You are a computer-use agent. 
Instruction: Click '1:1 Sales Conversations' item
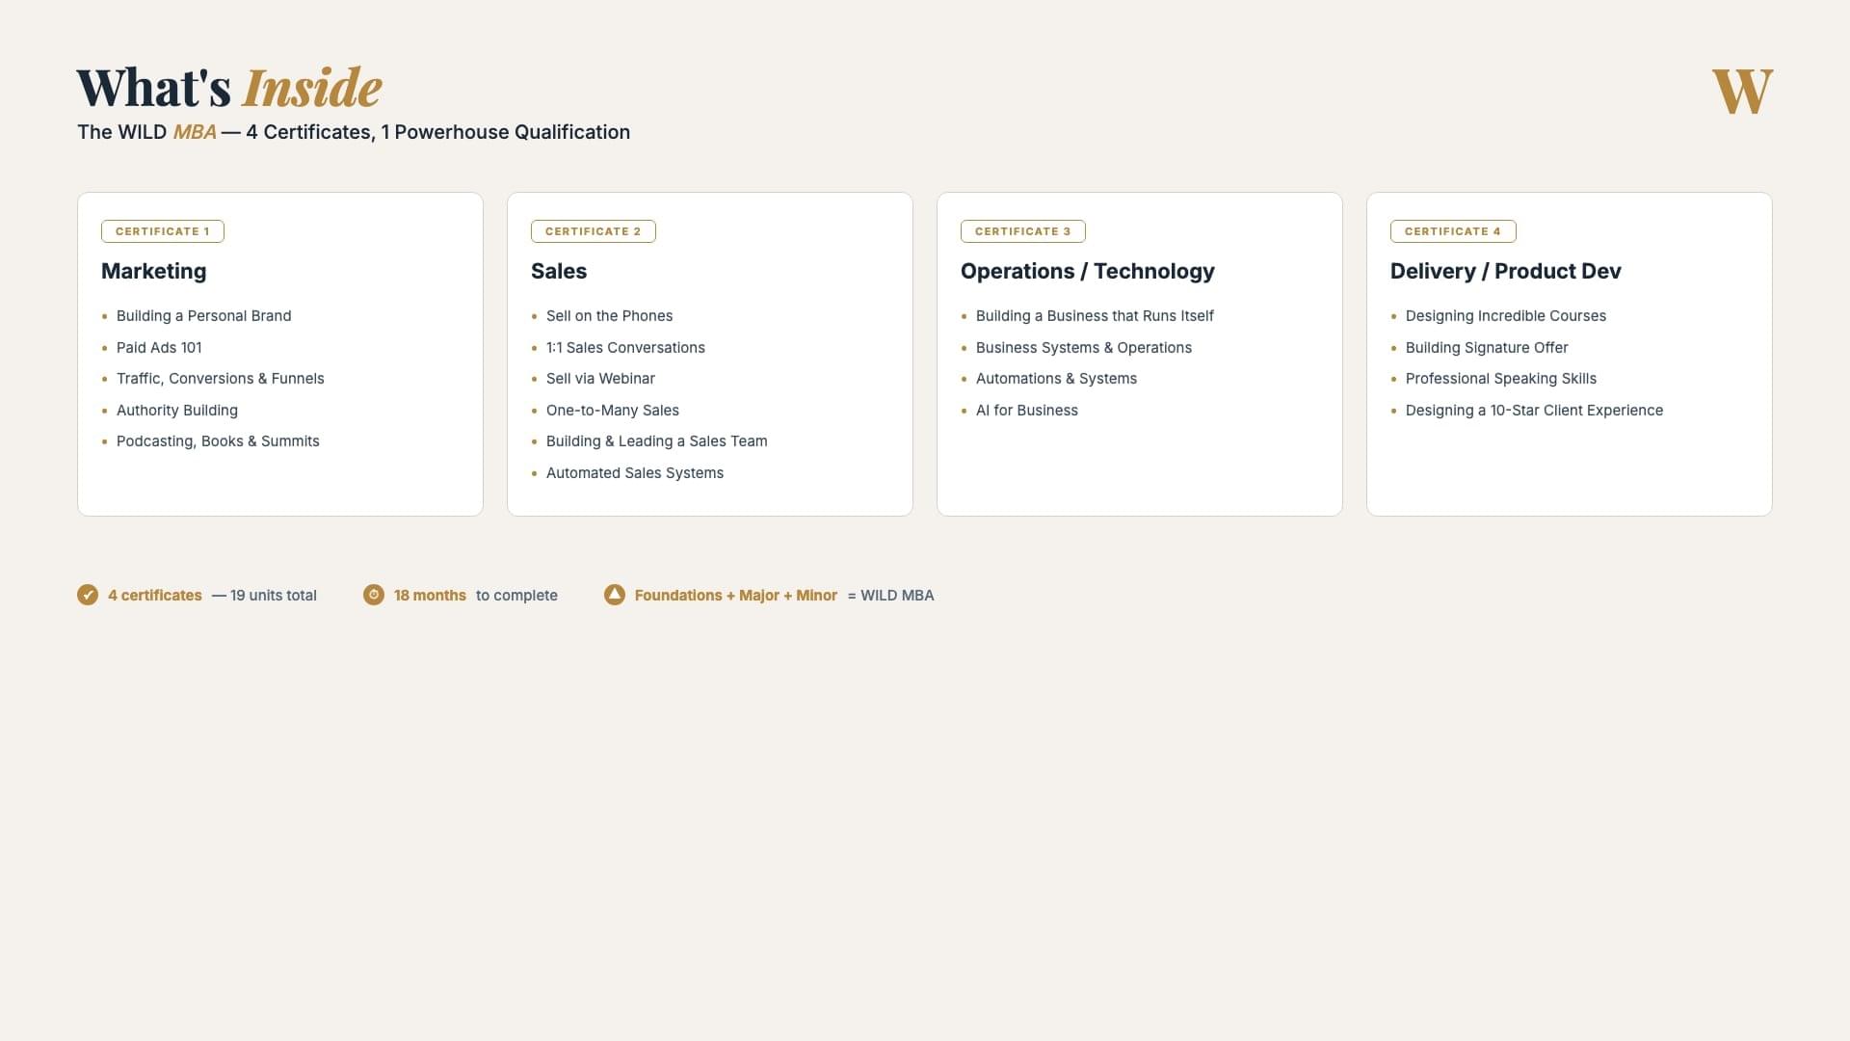pyautogui.click(x=625, y=347)
